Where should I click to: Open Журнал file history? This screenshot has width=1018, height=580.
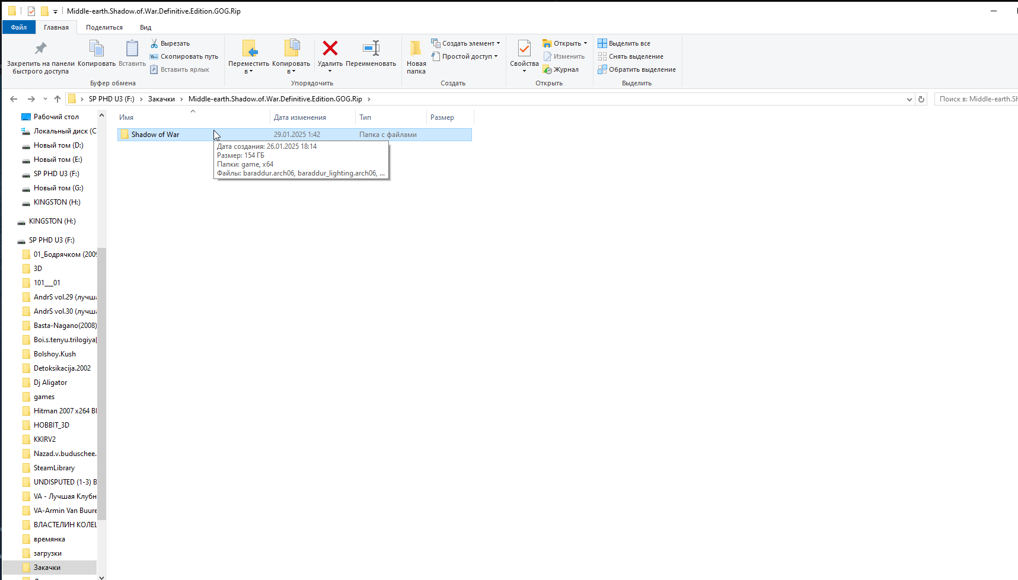click(561, 69)
